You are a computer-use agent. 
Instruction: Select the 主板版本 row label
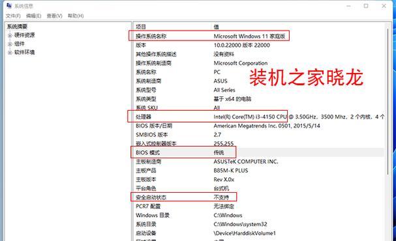pyautogui.click(x=146, y=180)
